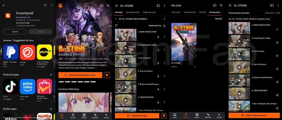Tap the cast icon on Downloaded episodes screen
282x120 pixels.
coord(272,5)
